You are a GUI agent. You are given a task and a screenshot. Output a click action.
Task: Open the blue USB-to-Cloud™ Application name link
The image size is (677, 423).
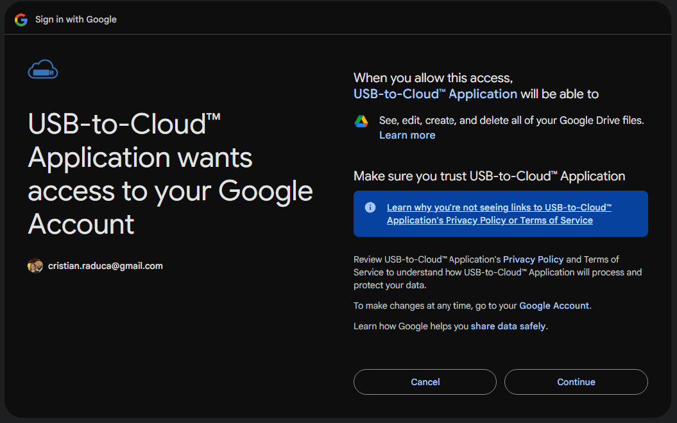[x=435, y=94]
